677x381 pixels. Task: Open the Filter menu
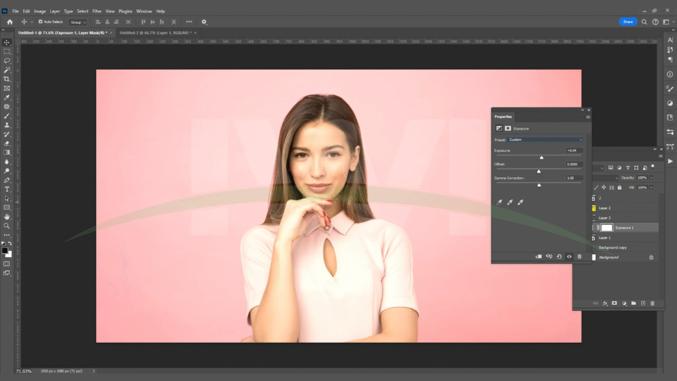(97, 11)
